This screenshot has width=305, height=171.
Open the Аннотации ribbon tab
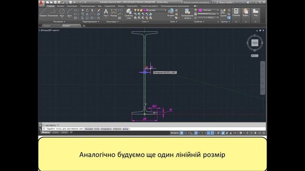[72, 6]
